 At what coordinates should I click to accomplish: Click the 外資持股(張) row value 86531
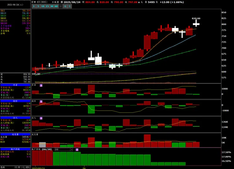(26, 90)
